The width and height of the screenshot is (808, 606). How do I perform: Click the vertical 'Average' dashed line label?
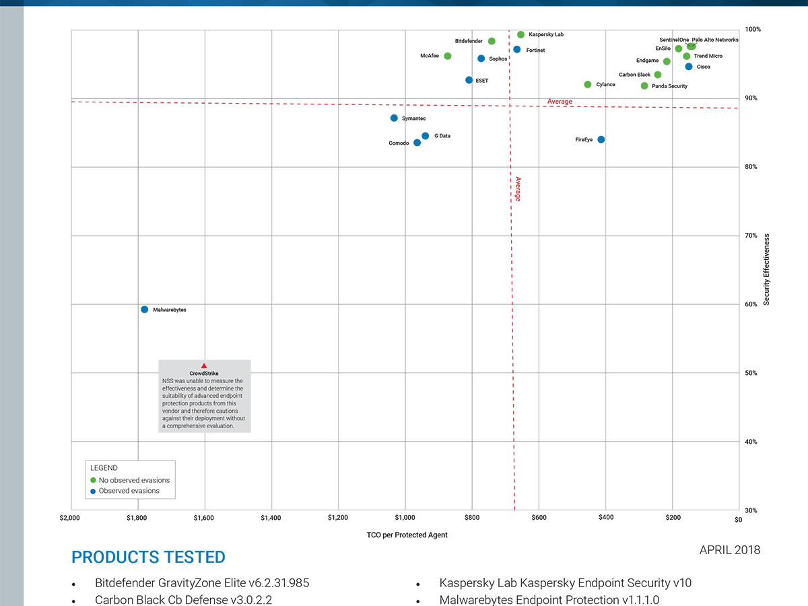518,189
